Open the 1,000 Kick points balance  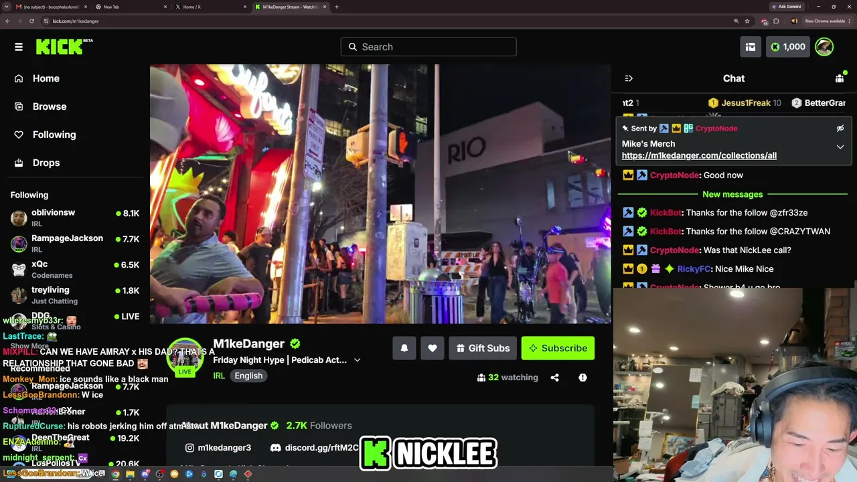pyautogui.click(x=788, y=47)
